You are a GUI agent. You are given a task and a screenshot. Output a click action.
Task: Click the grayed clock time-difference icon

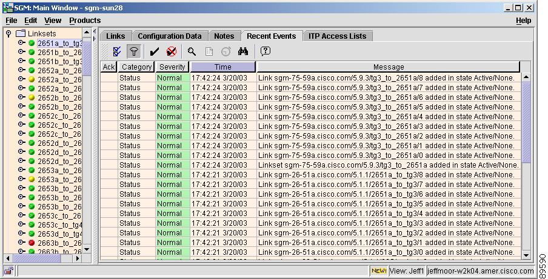point(226,51)
